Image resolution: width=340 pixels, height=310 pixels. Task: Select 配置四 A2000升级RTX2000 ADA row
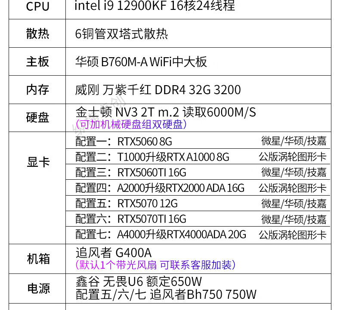point(160,188)
